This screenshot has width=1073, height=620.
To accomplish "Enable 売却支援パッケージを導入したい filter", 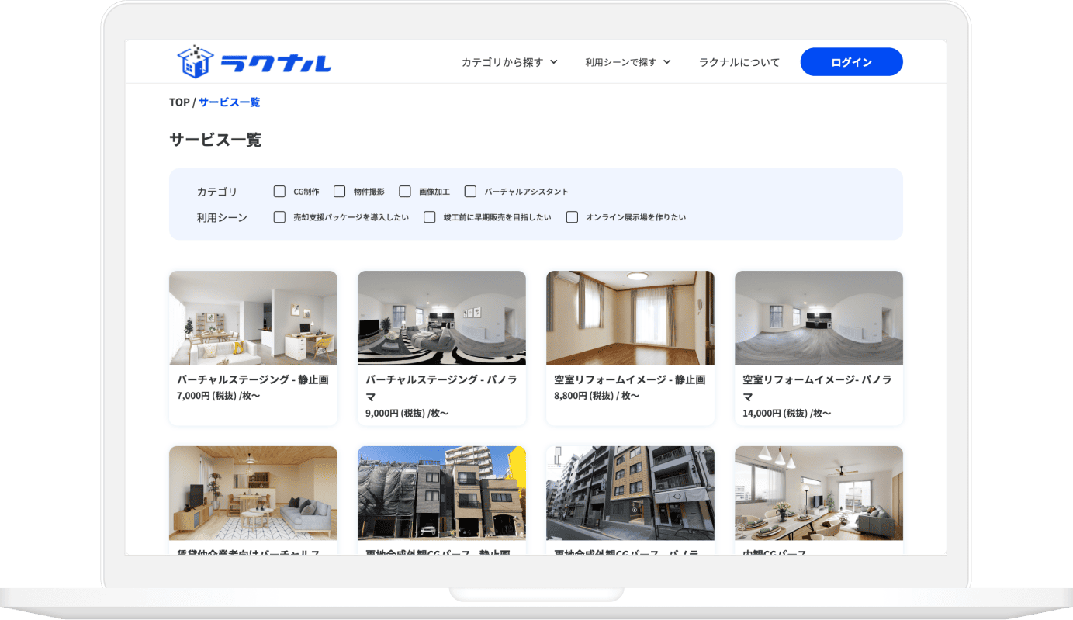I will pos(279,217).
